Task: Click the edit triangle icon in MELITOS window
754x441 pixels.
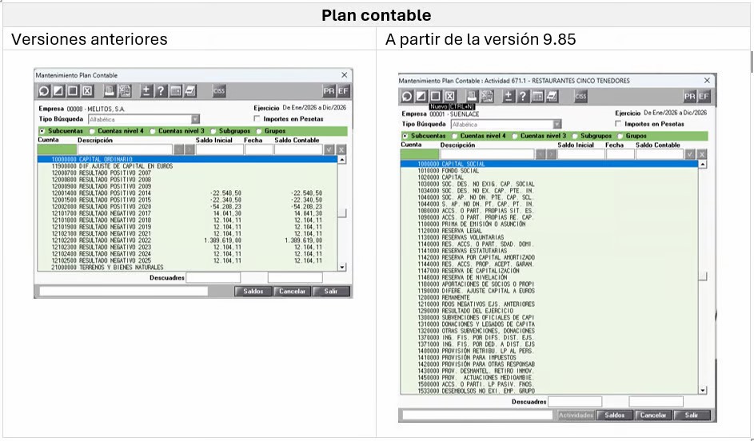Action: [x=58, y=91]
